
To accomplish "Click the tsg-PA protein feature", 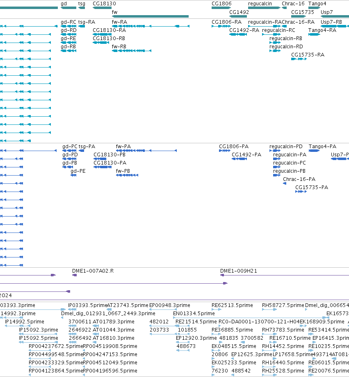I will click(82, 151).
